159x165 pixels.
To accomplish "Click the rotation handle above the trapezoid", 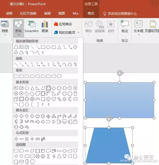I will (x=109, y=118).
